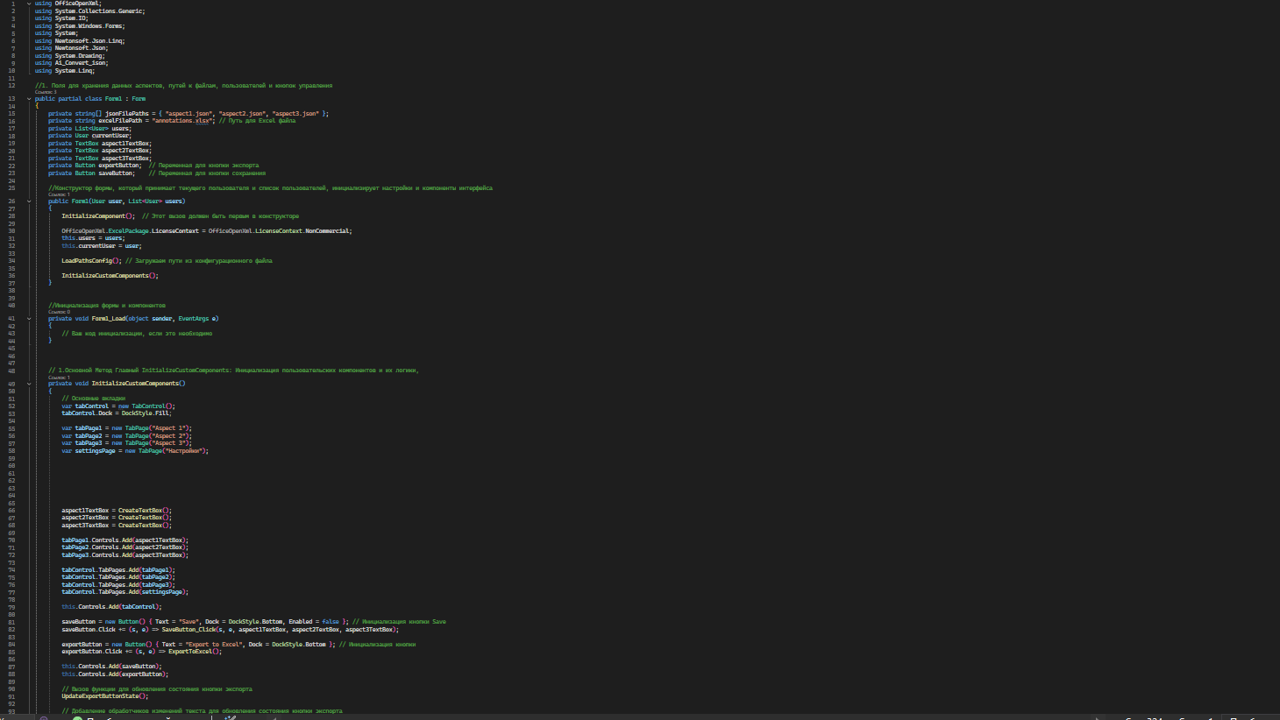Click 'InitializeCustomComponents();' call on line 36
The image size is (1280, 720).
[x=110, y=276]
